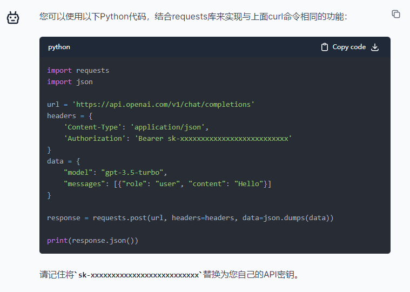410x292 pixels.
Task: Click the "headers = {" code line
Action: coord(70,116)
